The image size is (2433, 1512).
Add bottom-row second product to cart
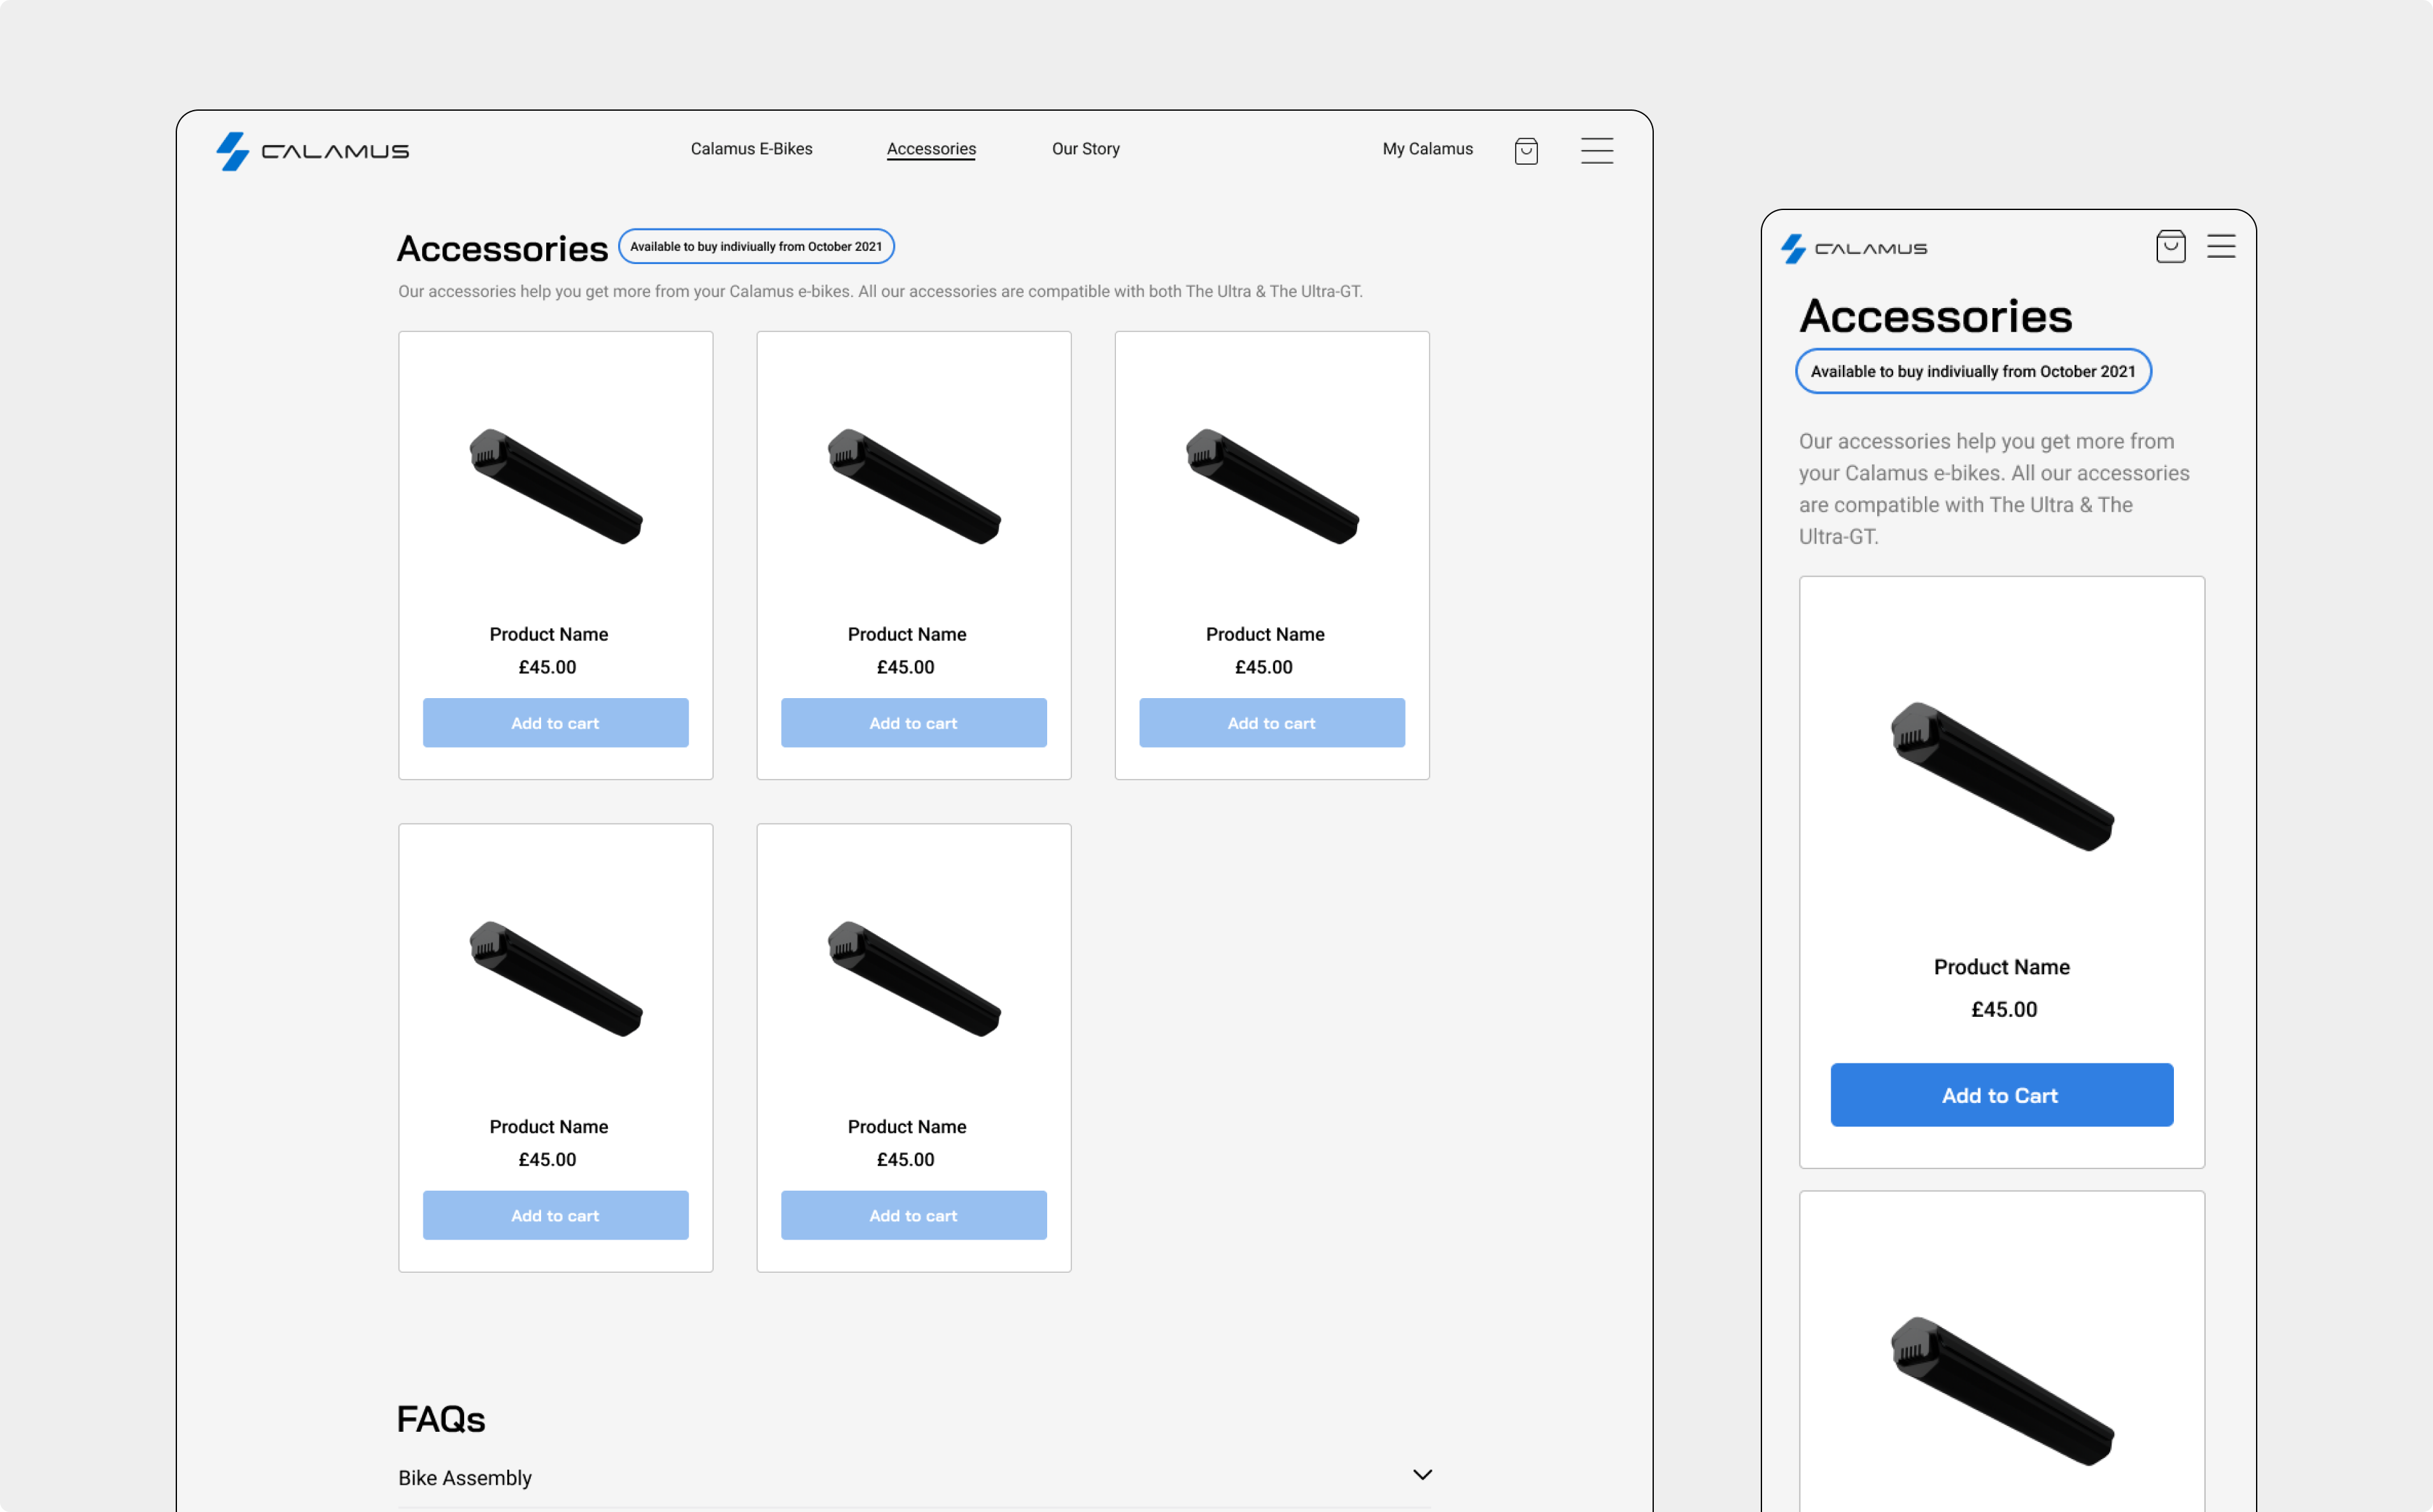click(x=913, y=1216)
